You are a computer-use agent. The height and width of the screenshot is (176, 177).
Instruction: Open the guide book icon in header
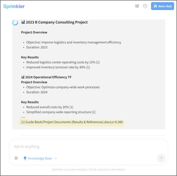click(x=137, y=6)
